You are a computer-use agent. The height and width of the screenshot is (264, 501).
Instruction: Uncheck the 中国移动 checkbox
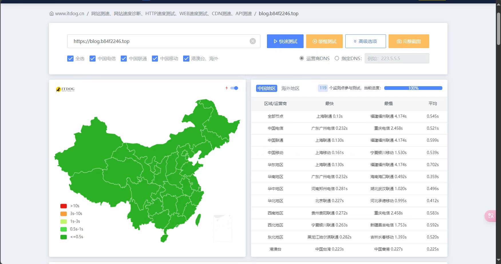click(x=155, y=58)
